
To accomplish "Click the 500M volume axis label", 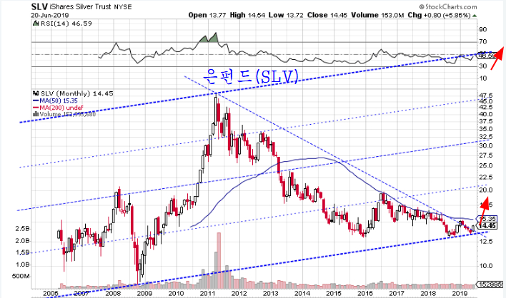I will point(21,277).
